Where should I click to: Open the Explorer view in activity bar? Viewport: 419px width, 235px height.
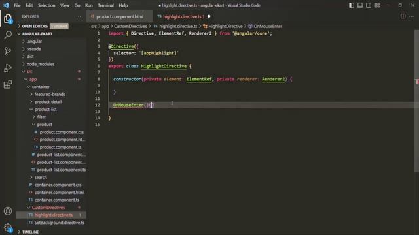point(8,19)
